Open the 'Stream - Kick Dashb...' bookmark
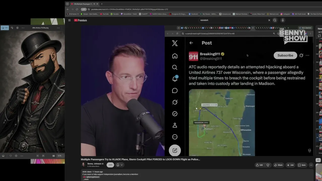 click(x=89, y=14)
